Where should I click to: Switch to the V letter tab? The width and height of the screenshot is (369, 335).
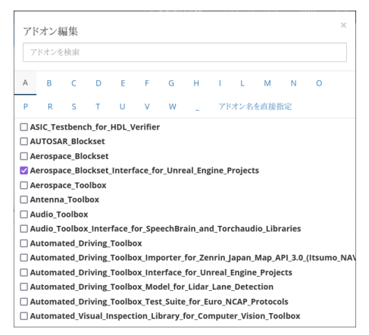147,106
